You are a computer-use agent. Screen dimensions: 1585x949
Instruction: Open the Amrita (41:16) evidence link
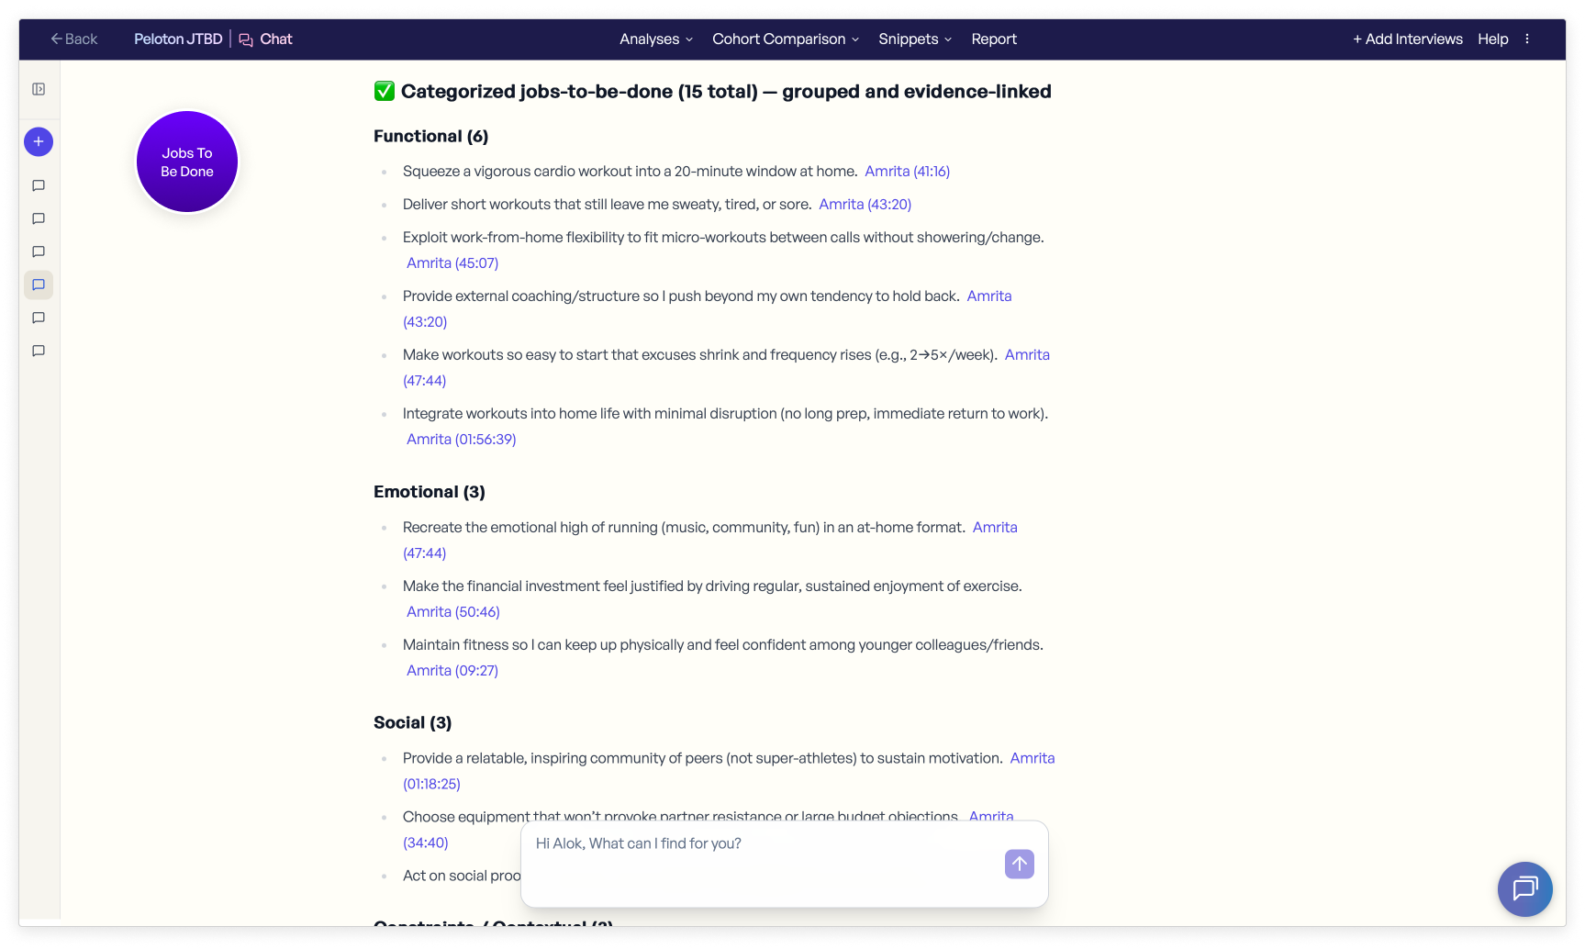[x=907, y=172]
